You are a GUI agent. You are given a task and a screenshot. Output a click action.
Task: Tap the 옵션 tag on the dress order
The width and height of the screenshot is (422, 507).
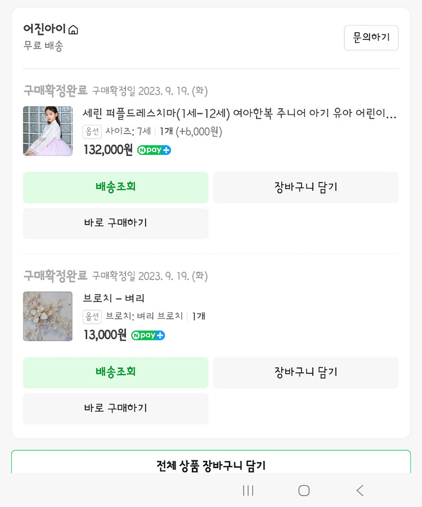point(92,132)
